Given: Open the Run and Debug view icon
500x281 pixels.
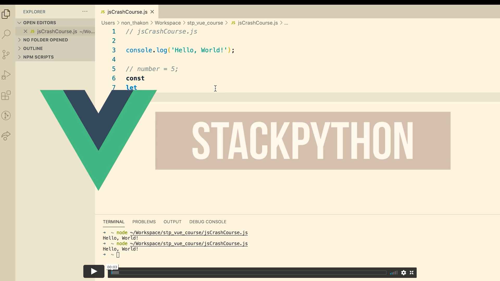Looking at the screenshot, I should 6,75.
